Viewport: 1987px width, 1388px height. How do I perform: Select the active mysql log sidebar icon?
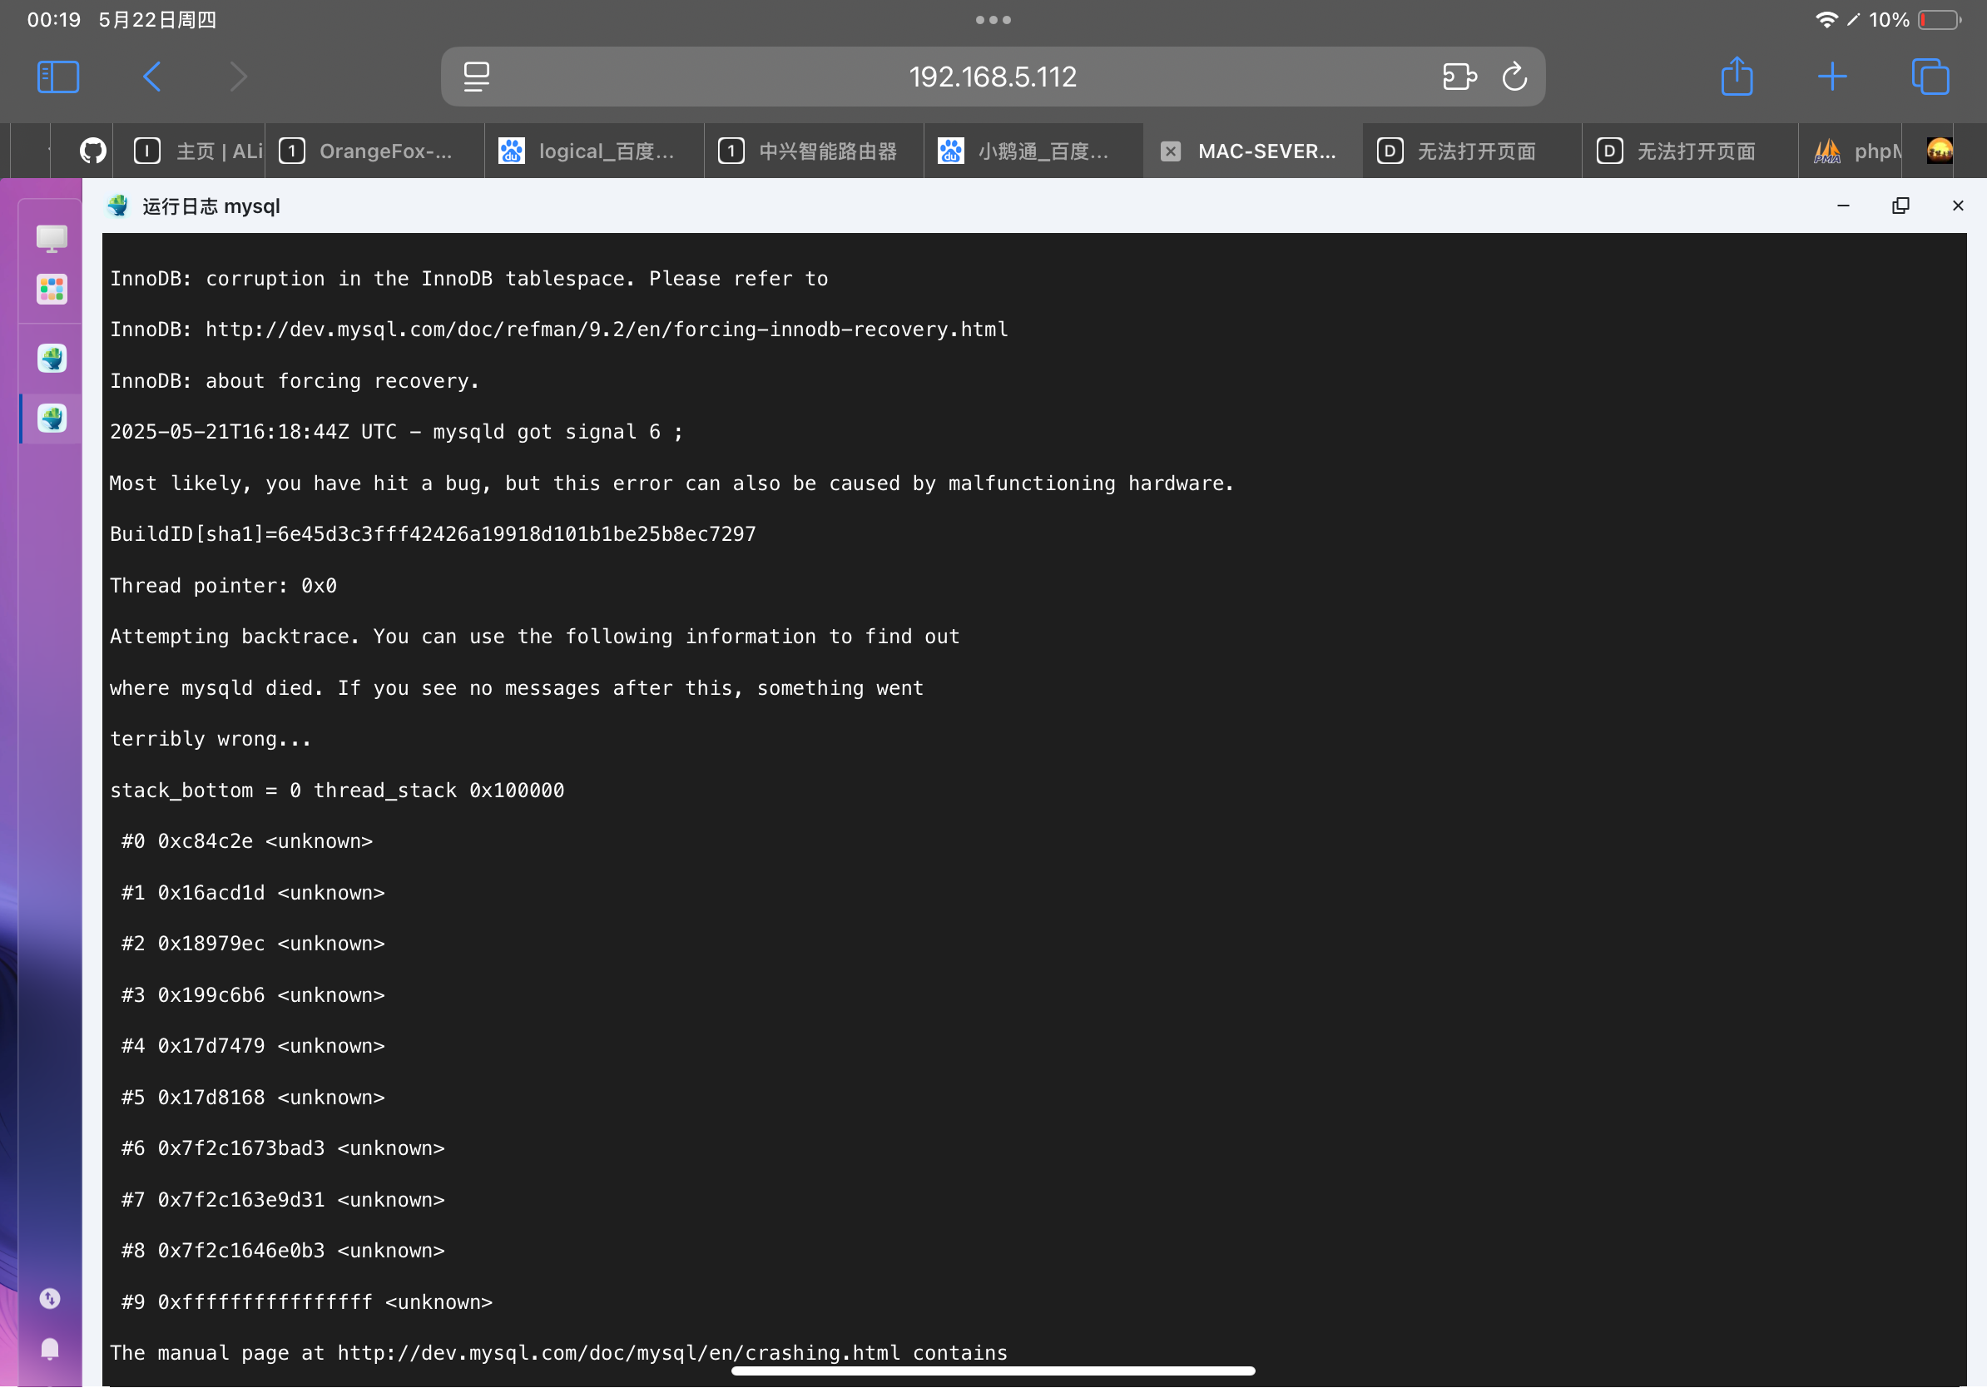point(52,419)
